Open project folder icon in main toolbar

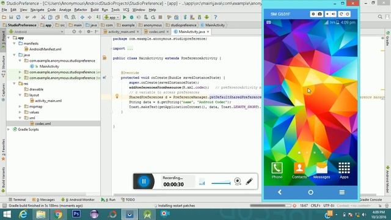tap(4, 17)
